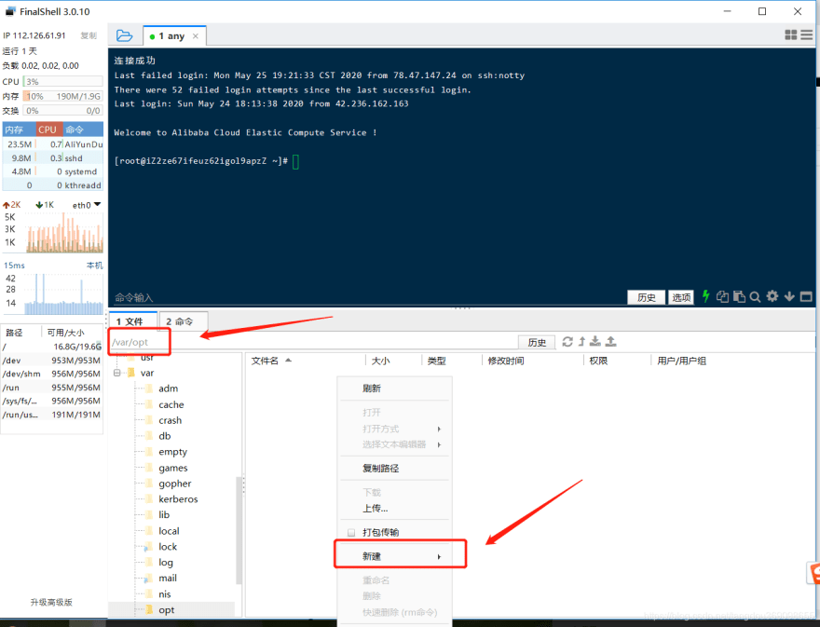Click 复制 next to the IP address
Viewport: 820px width, 627px height.
pos(89,35)
